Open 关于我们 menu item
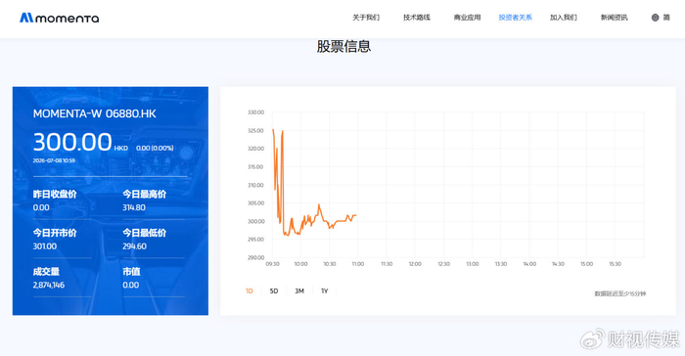The image size is (685, 356). [x=366, y=18]
